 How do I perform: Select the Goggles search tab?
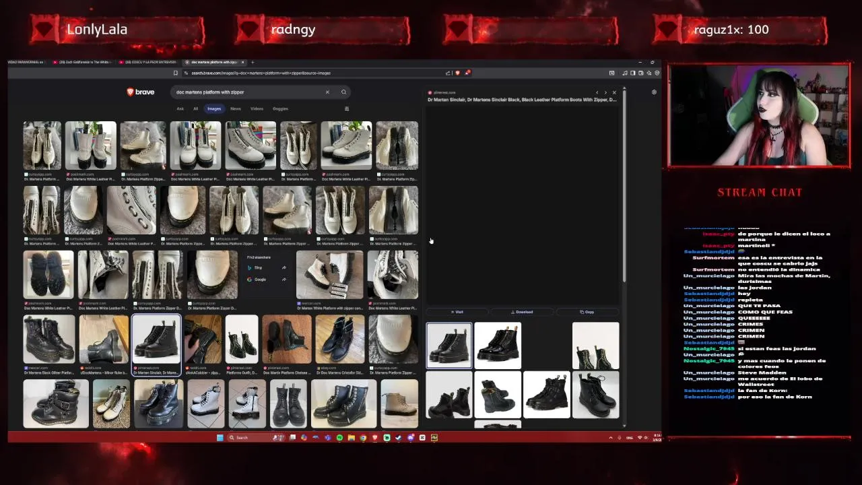(280, 108)
